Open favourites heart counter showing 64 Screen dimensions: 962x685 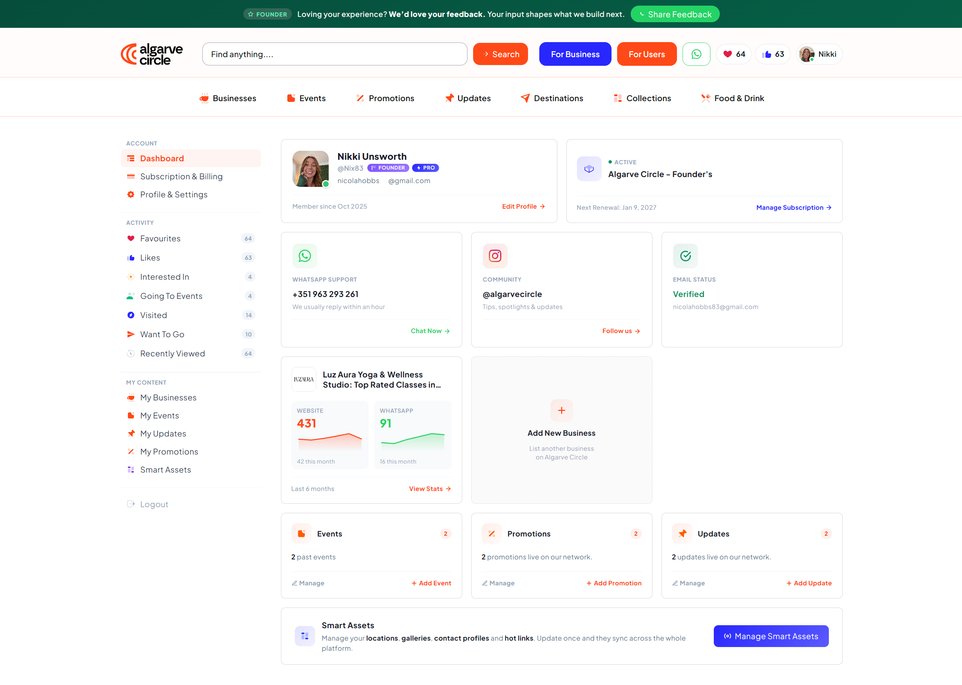coord(734,54)
